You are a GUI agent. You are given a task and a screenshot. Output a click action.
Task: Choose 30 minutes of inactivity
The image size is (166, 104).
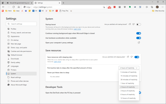click(129, 79)
